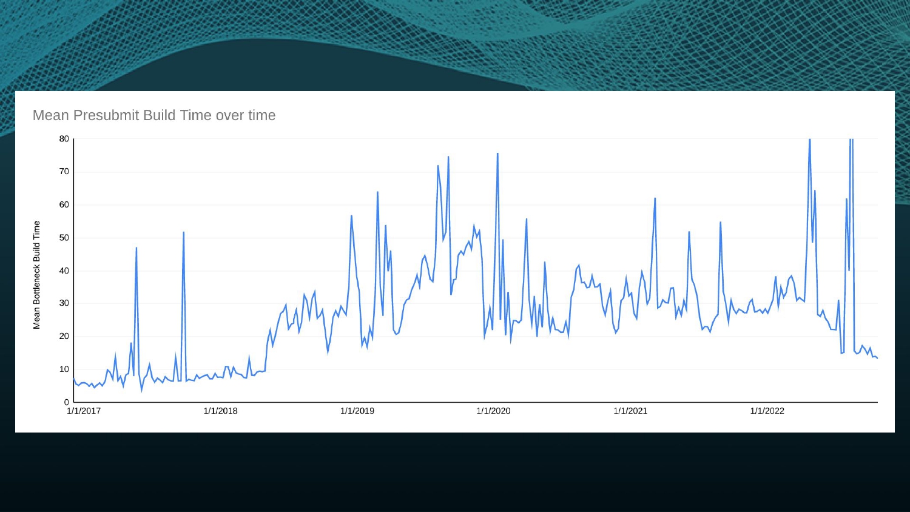
Task: Select the y-axis title 'Mean Bottleneck Build Time'
Action: 36,275
